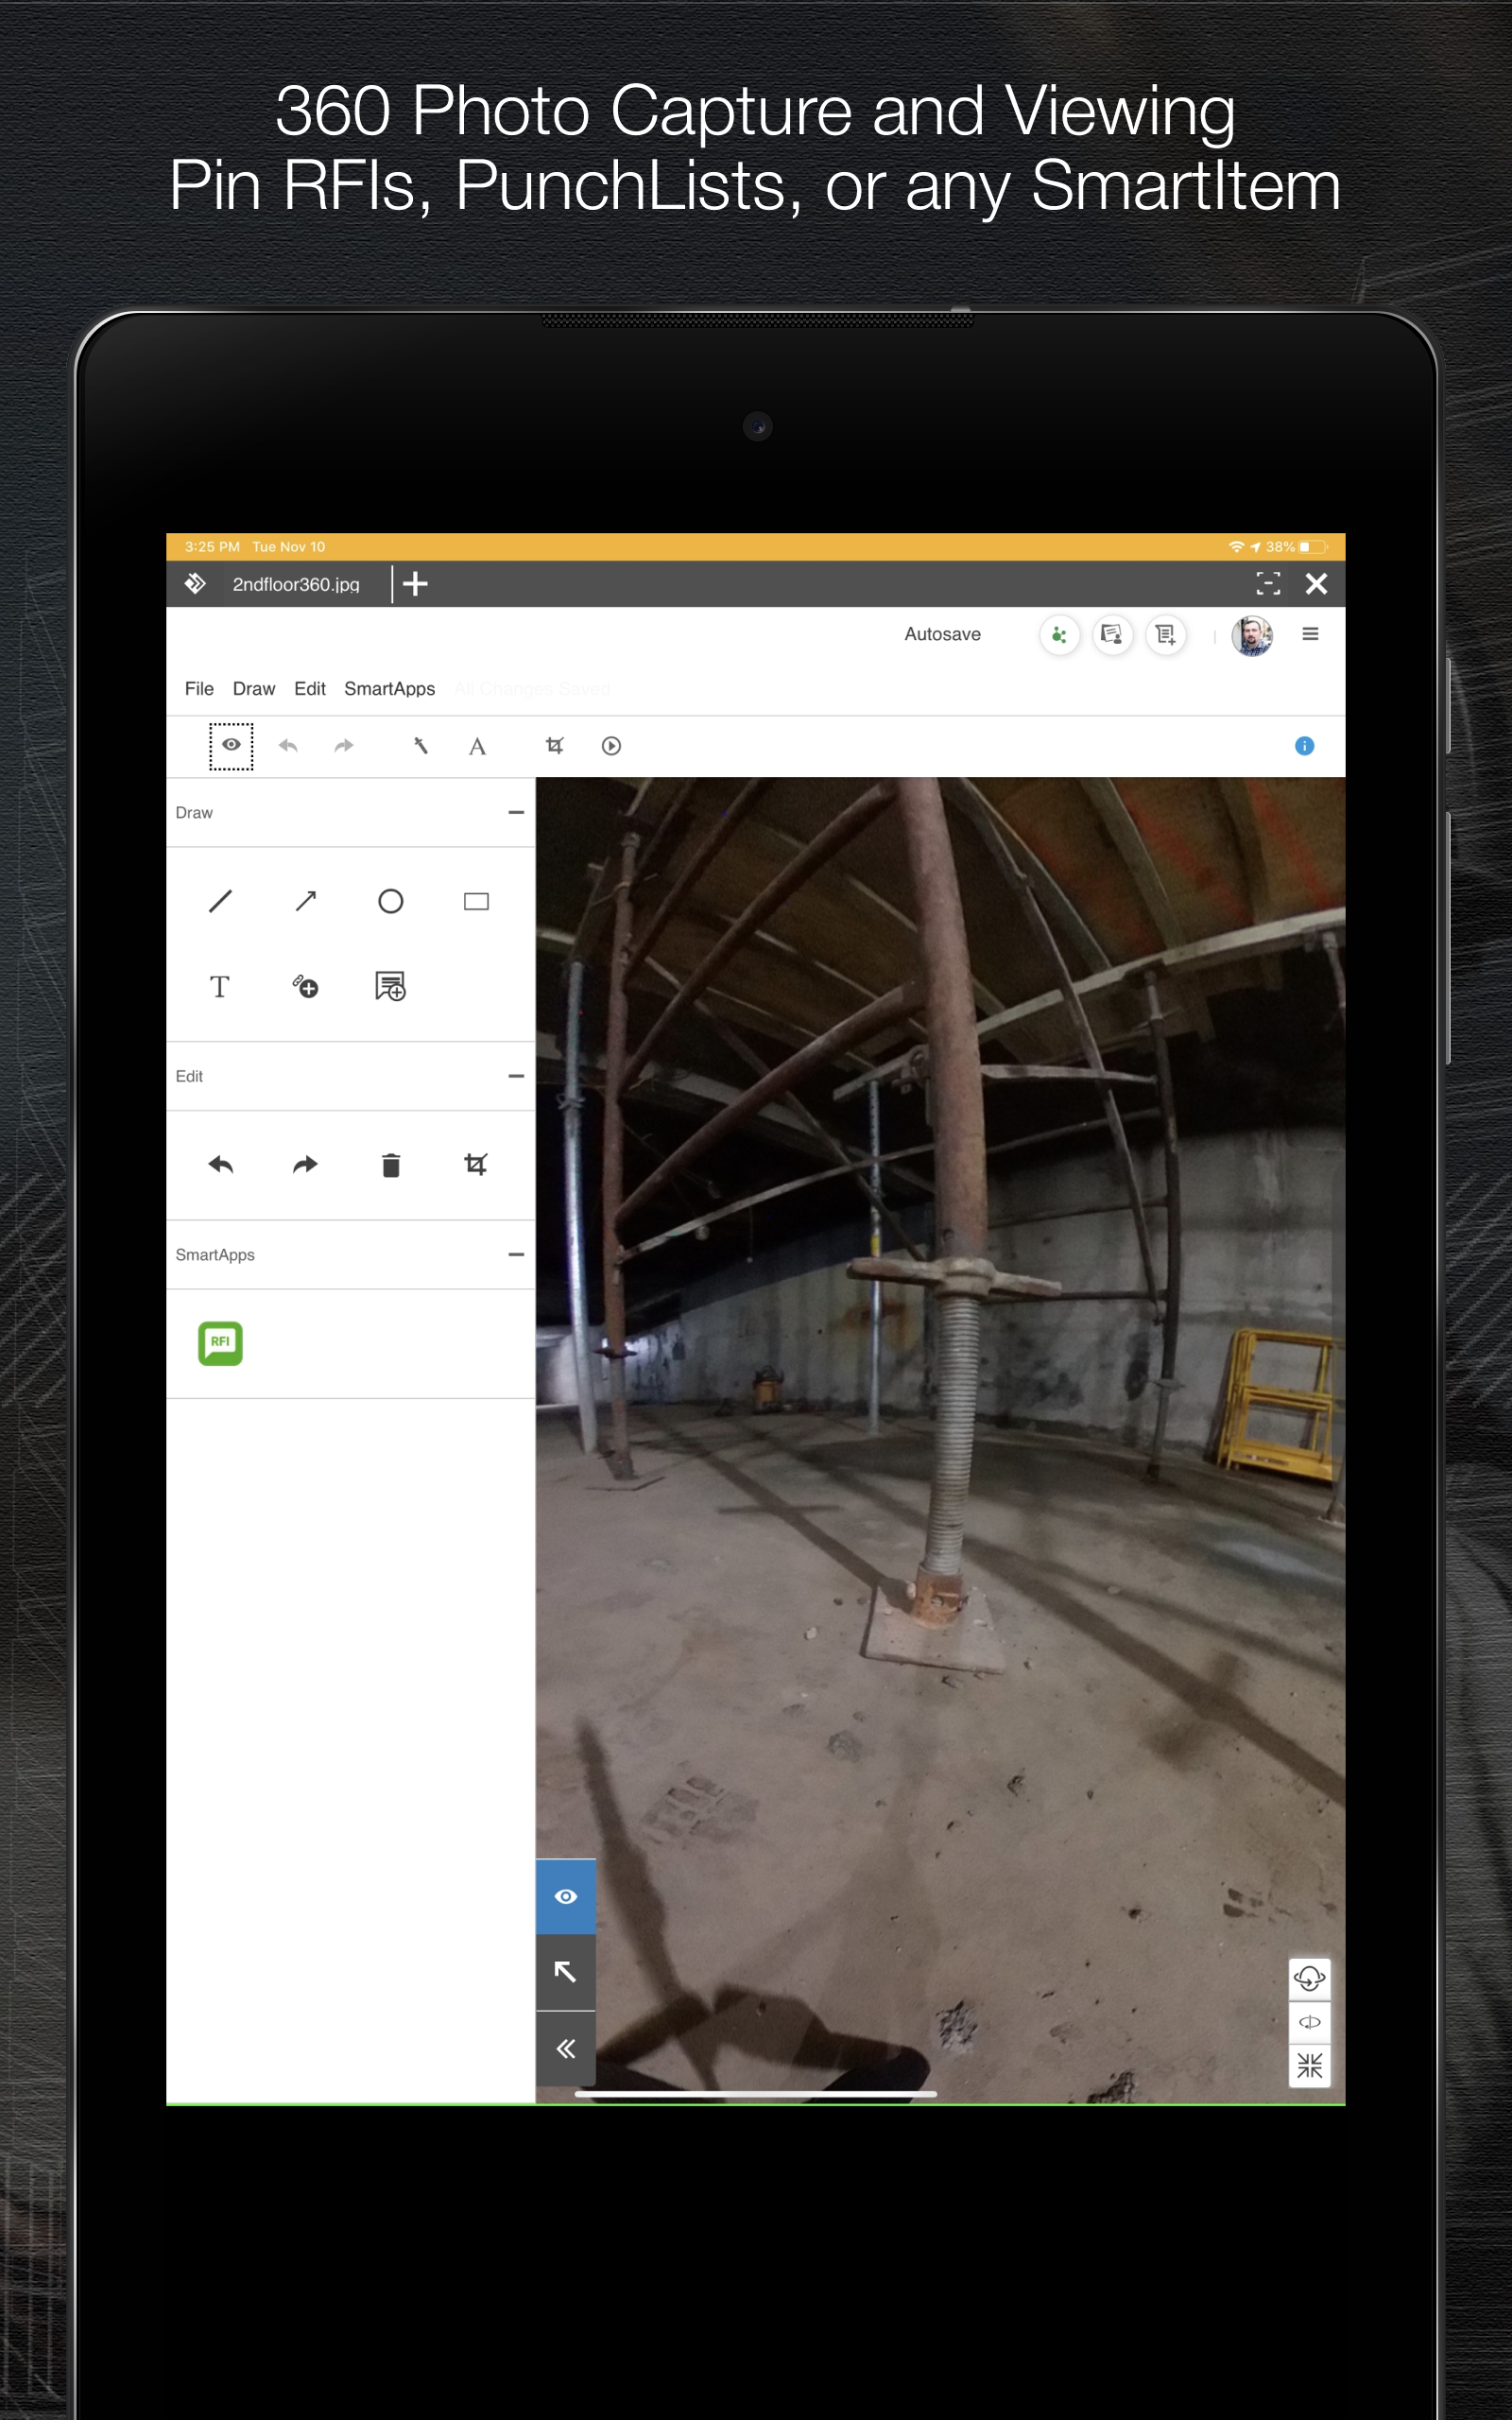Delete selection with the trash icon
The width and height of the screenshot is (1512, 2420).
pos(391,1165)
